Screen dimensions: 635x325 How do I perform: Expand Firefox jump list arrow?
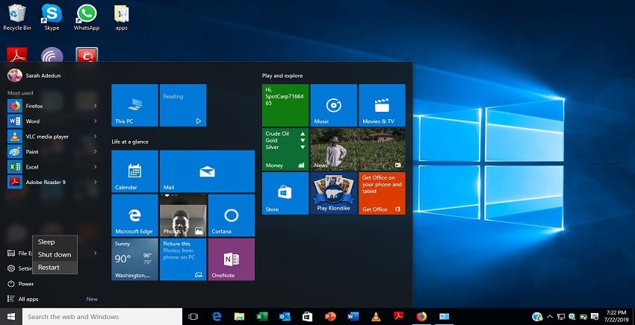click(95, 106)
